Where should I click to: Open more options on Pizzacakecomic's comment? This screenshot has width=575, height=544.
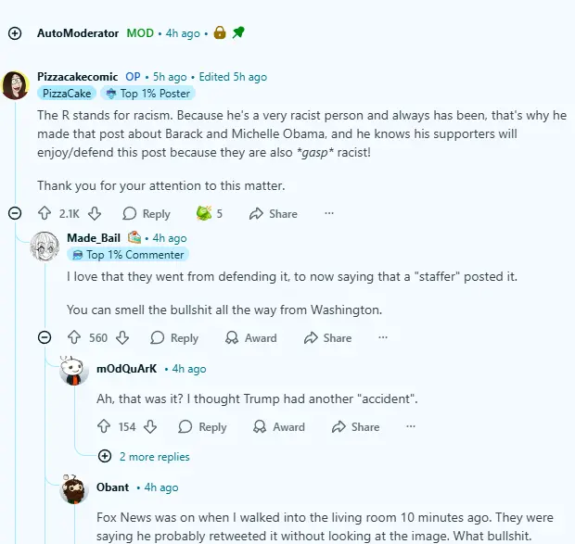328,213
